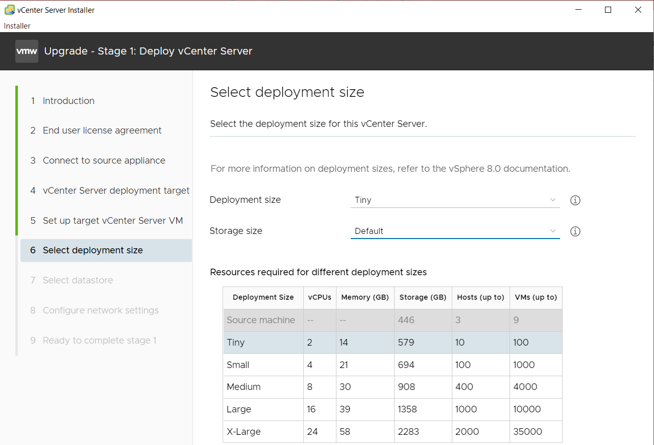Click Large storage value 1358
This screenshot has height=445, width=654.
click(x=408, y=409)
